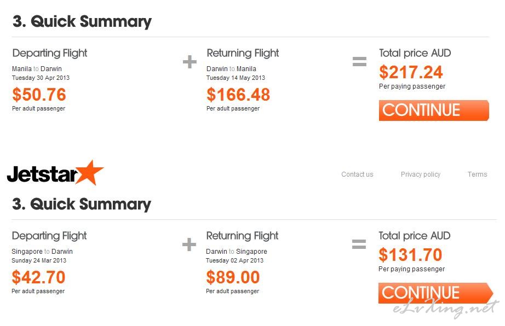The image size is (505, 326).
Task: Click the plus icon in Singapore summary
Action: click(x=189, y=245)
